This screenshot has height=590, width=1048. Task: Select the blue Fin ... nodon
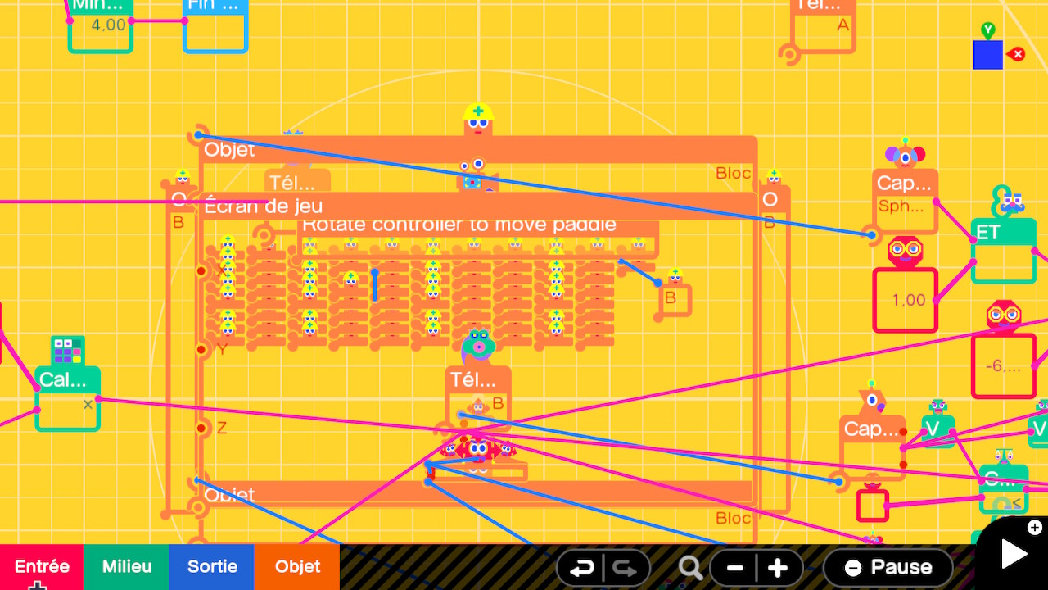tap(215, 25)
